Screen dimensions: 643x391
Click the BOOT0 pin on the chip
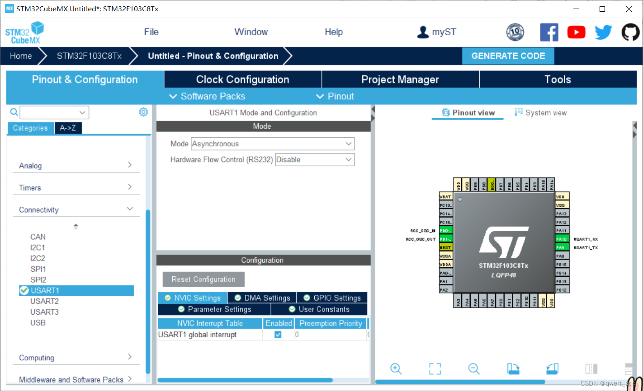492,184
